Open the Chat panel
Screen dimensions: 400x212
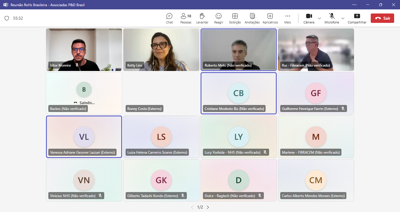point(169,18)
